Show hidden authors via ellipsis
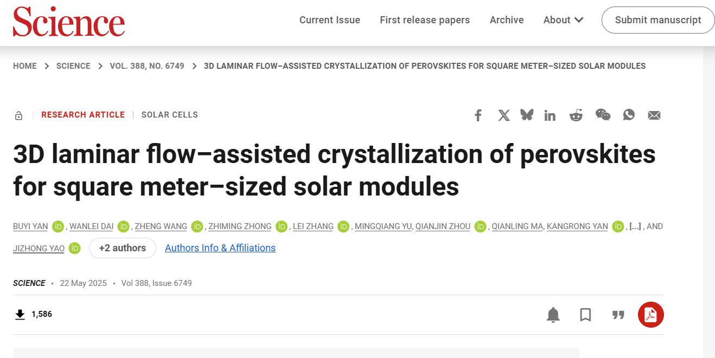This screenshot has width=715, height=358. pos(635,226)
